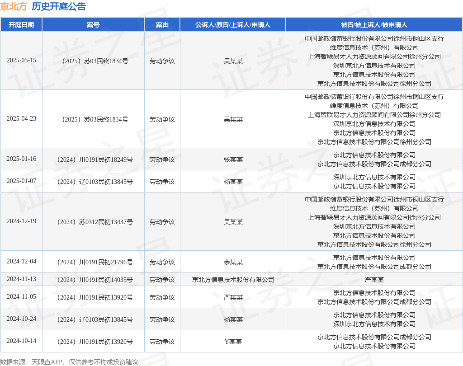This screenshot has width=463, height=366.
Task: Click case number 川0191民初13920号 in the 2024-10-14 row
Action: click(x=95, y=342)
